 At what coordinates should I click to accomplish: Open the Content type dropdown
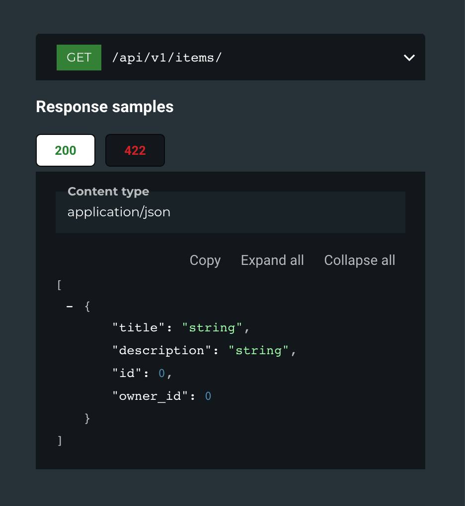(231, 212)
